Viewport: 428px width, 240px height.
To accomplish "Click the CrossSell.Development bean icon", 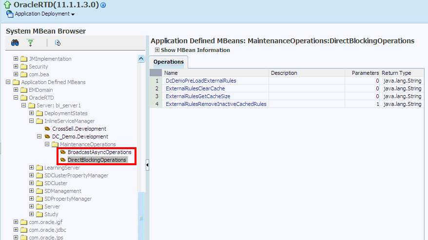I will coord(47,129).
